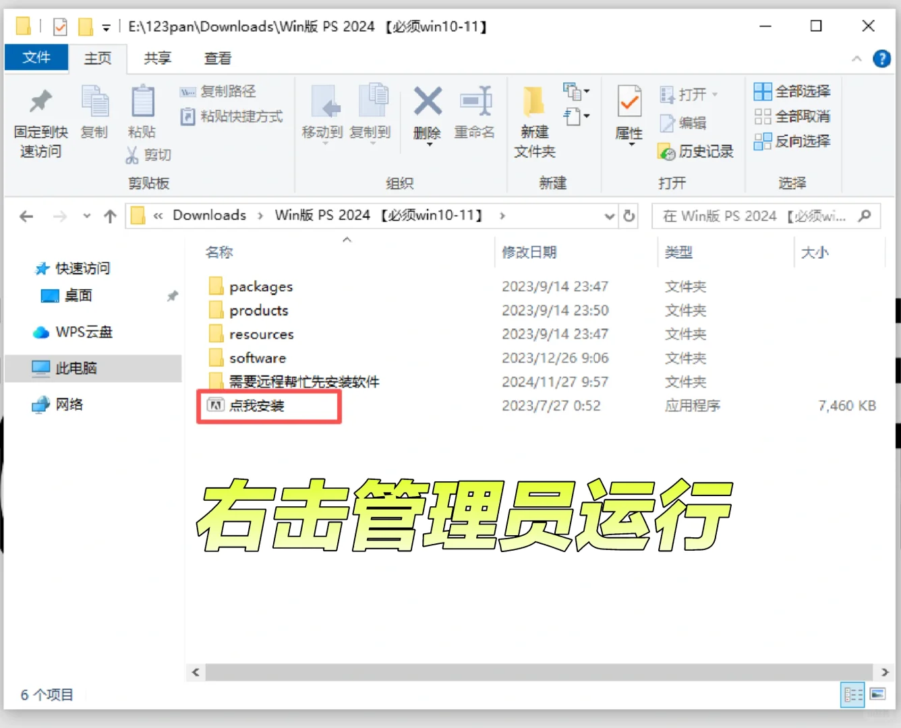Click 全部选择 to select all items
The width and height of the screenshot is (901, 728).
tap(792, 91)
